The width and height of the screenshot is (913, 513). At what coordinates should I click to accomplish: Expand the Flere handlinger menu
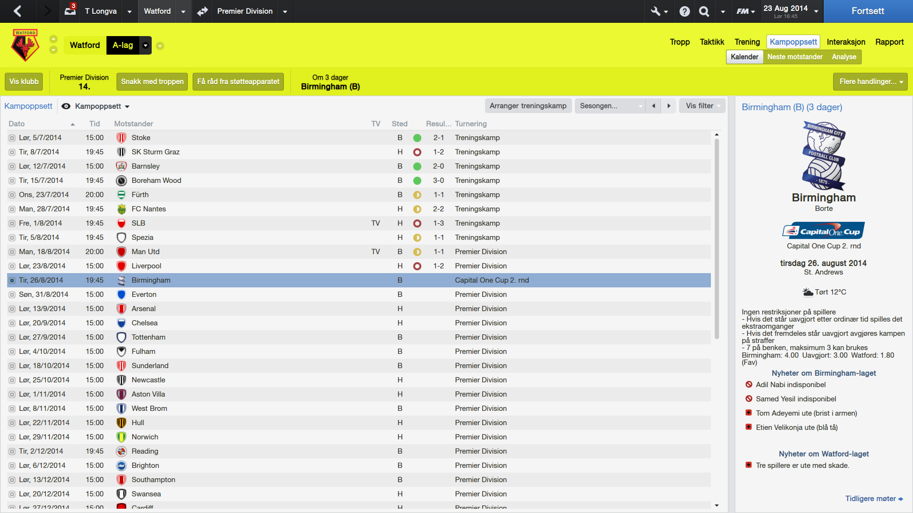[x=870, y=82]
